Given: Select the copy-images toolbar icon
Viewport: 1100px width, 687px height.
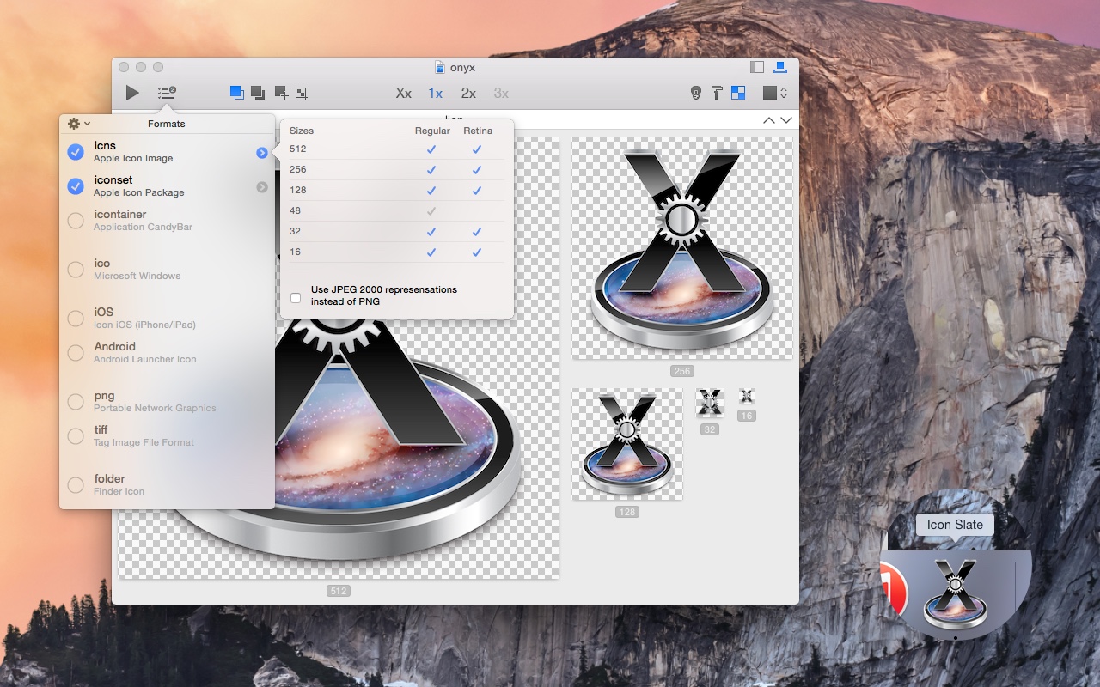Looking at the screenshot, I should pos(237,92).
